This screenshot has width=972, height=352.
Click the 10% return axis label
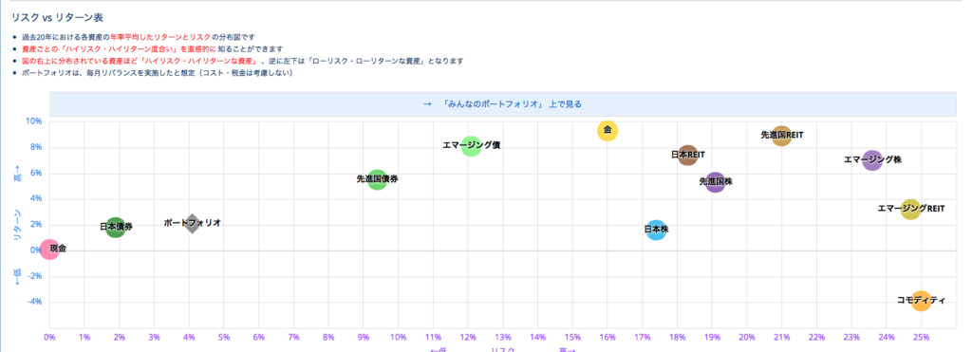pyautogui.click(x=33, y=121)
